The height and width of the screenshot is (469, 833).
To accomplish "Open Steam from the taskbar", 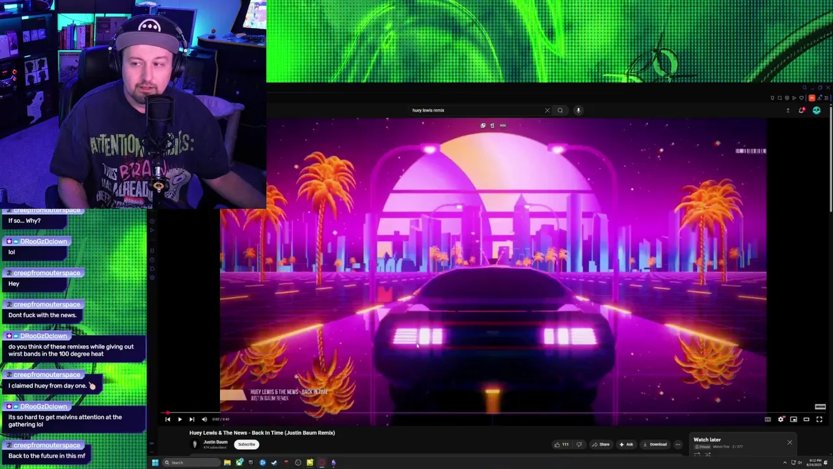I will click(x=274, y=462).
